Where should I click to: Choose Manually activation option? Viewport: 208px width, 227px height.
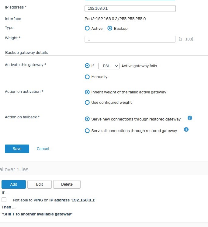click(87, 77)
